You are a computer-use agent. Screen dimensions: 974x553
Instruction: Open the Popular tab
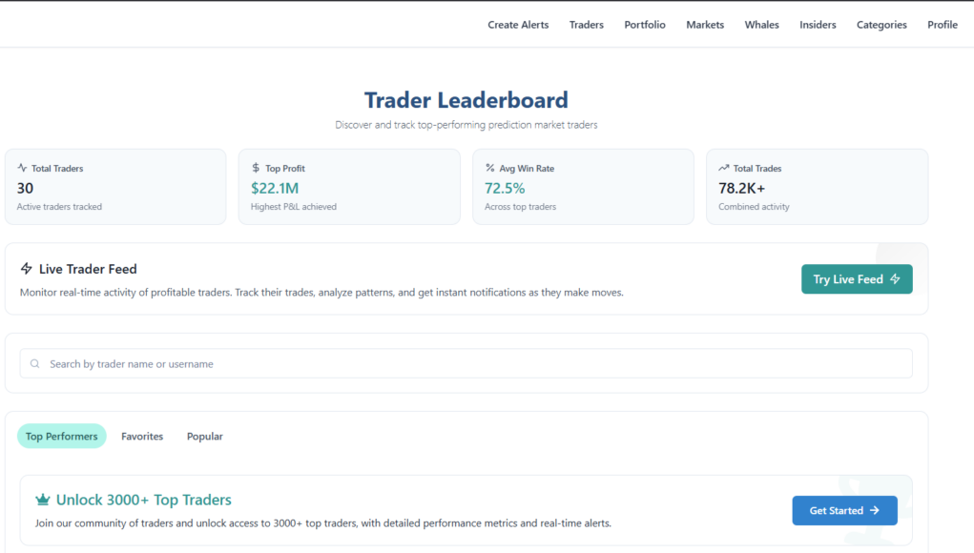tap(205, 437)
